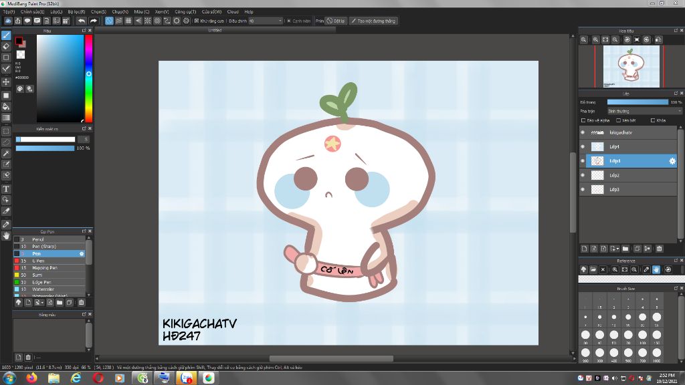Delete brush using brush panel trash icon

(81, 303)
